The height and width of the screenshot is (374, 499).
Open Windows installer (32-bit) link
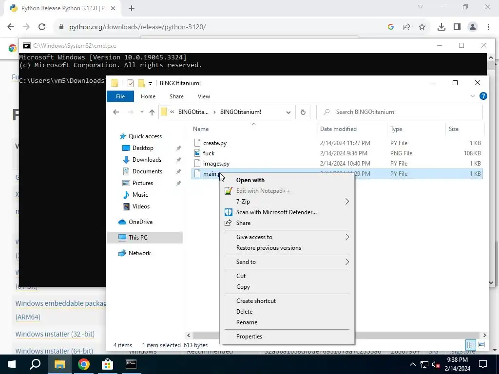pyautogui.click(x=55, y=334)
